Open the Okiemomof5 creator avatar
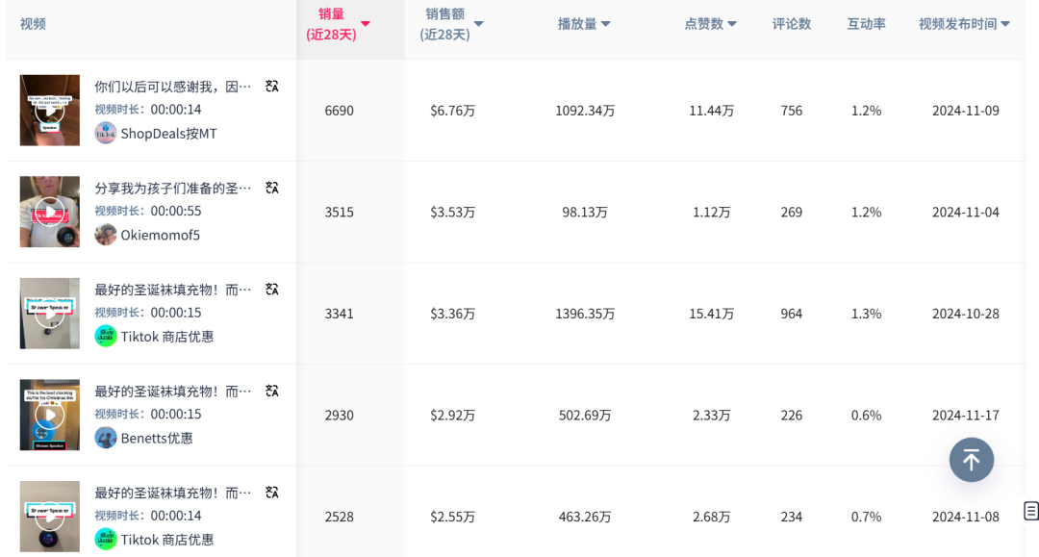Viewport: 1039px width, 557px height. tap(106, 235)
